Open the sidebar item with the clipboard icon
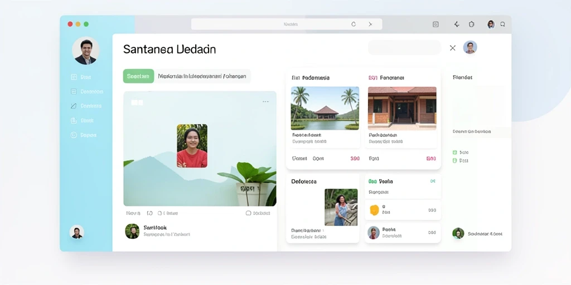 pos(82,120)
